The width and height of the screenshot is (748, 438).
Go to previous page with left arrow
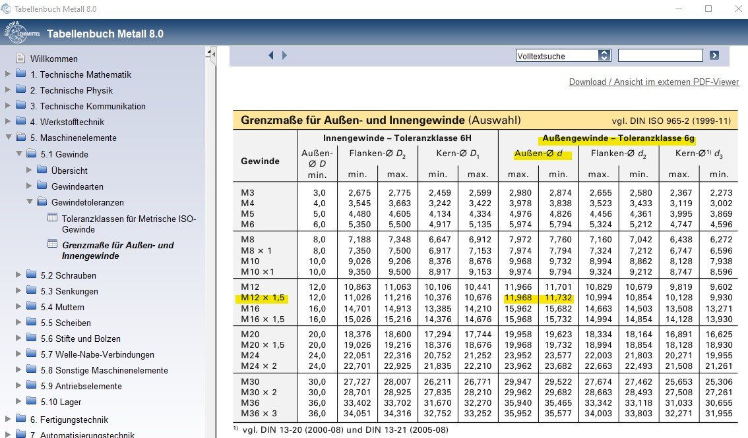(x=271, y=55)
